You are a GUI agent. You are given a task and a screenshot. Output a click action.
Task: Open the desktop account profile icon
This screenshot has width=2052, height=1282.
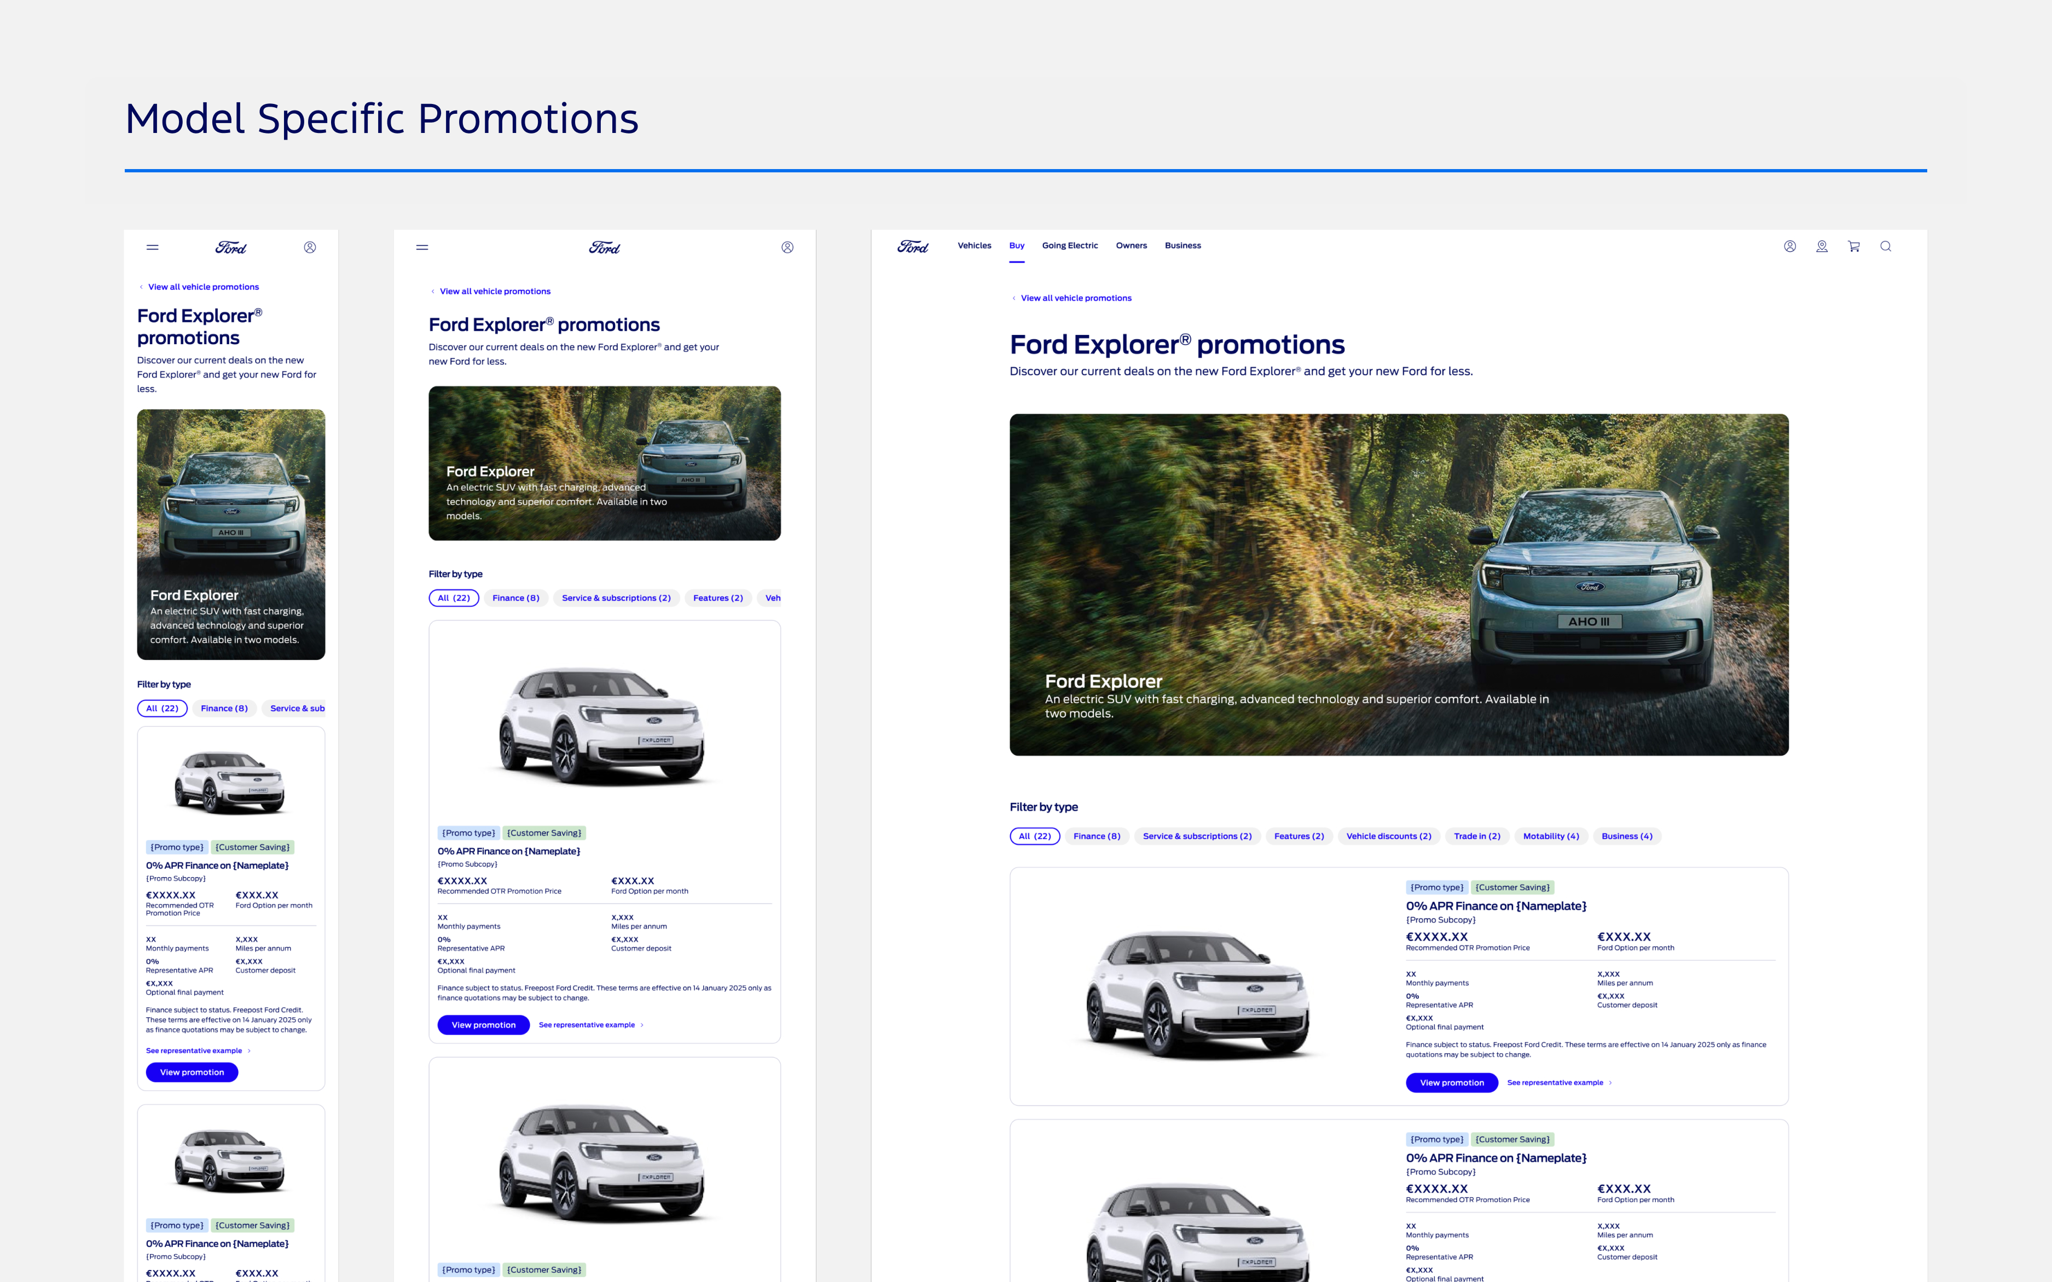tap(1789, 246)
